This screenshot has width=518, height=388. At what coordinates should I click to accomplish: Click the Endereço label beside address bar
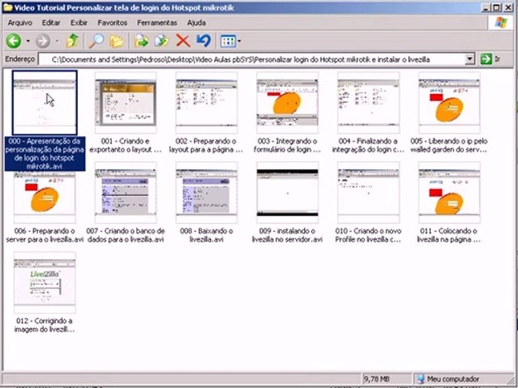click(20, 59)
